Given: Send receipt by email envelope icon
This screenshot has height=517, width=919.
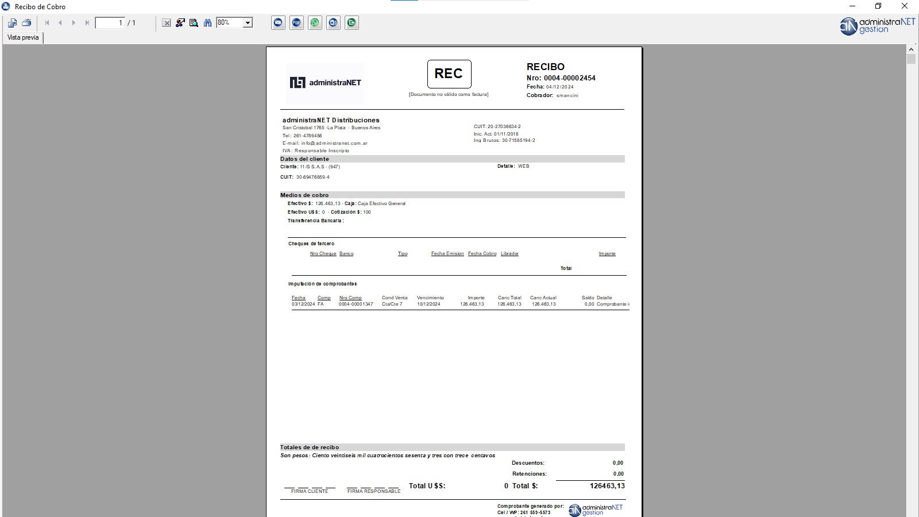Looking at the screenshot, I should [x=278, y=23].
